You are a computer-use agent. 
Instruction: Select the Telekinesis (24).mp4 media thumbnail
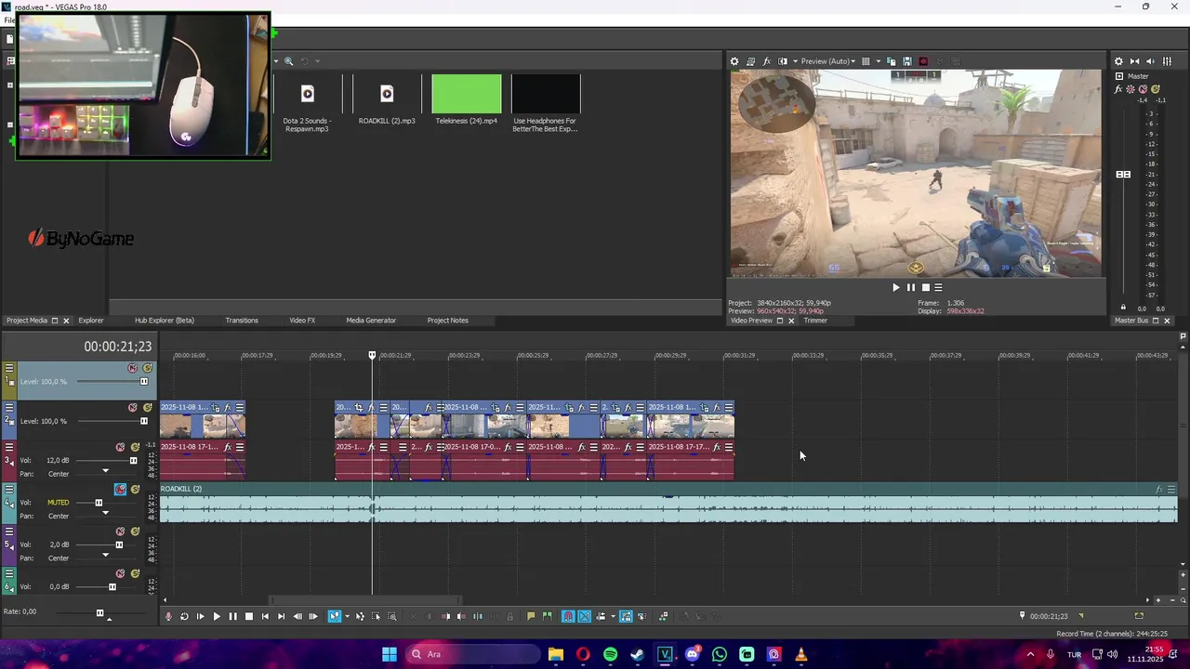point(467,94)
